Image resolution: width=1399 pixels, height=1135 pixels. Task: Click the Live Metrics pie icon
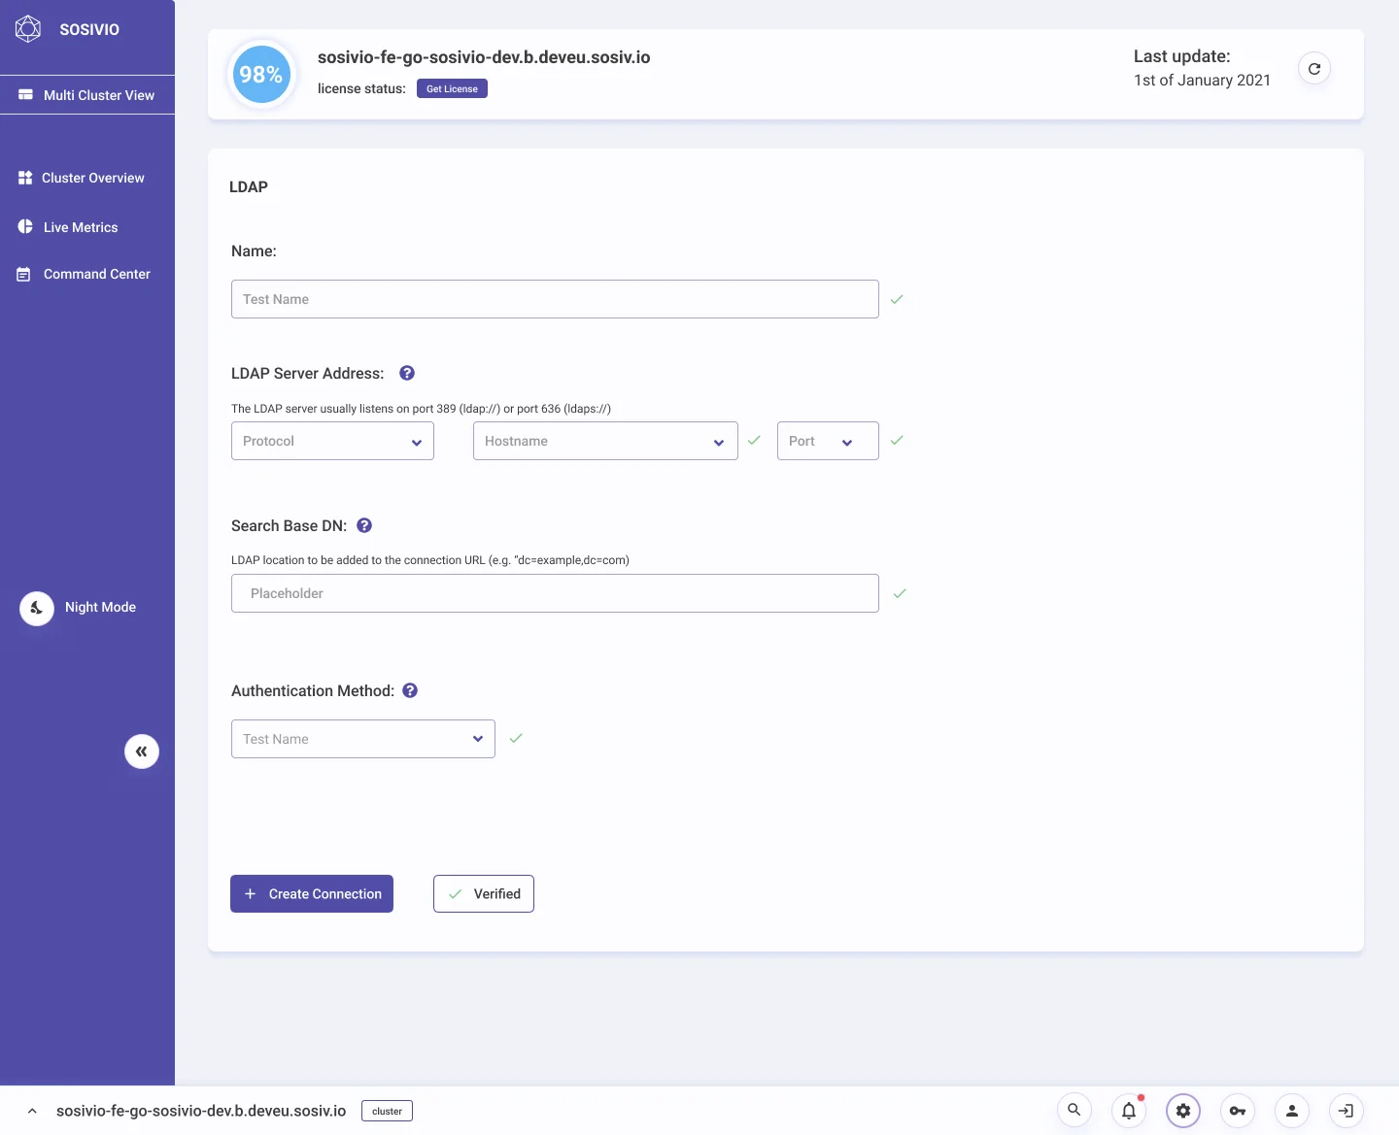point(25,226)
